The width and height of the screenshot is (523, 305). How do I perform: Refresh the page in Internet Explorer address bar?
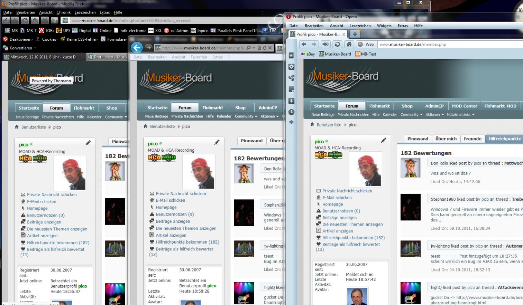click(x=265, y=48)
